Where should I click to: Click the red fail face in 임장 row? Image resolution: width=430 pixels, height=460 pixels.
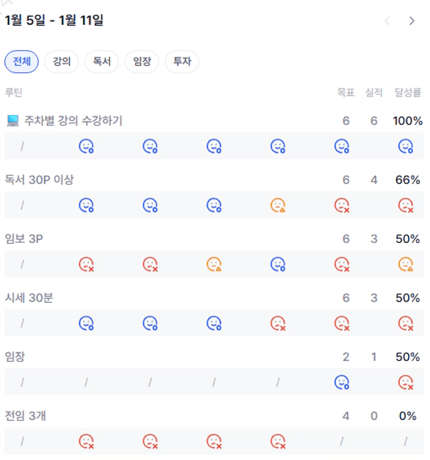pyautogui.click(x=406, y=382)
